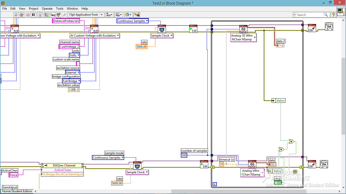Select the upper Or gate node
Screen dimensions: 346x194
[291, 141]
